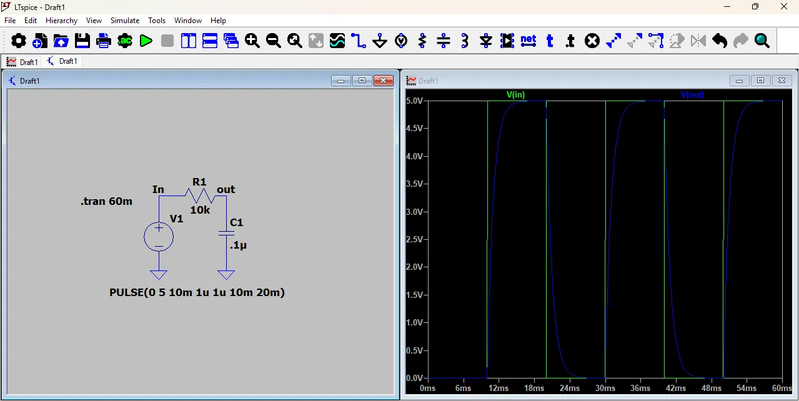This screenshot has height=401, width=799.
Task: Click the .tran 60m directive text
Action: point(106,202)
